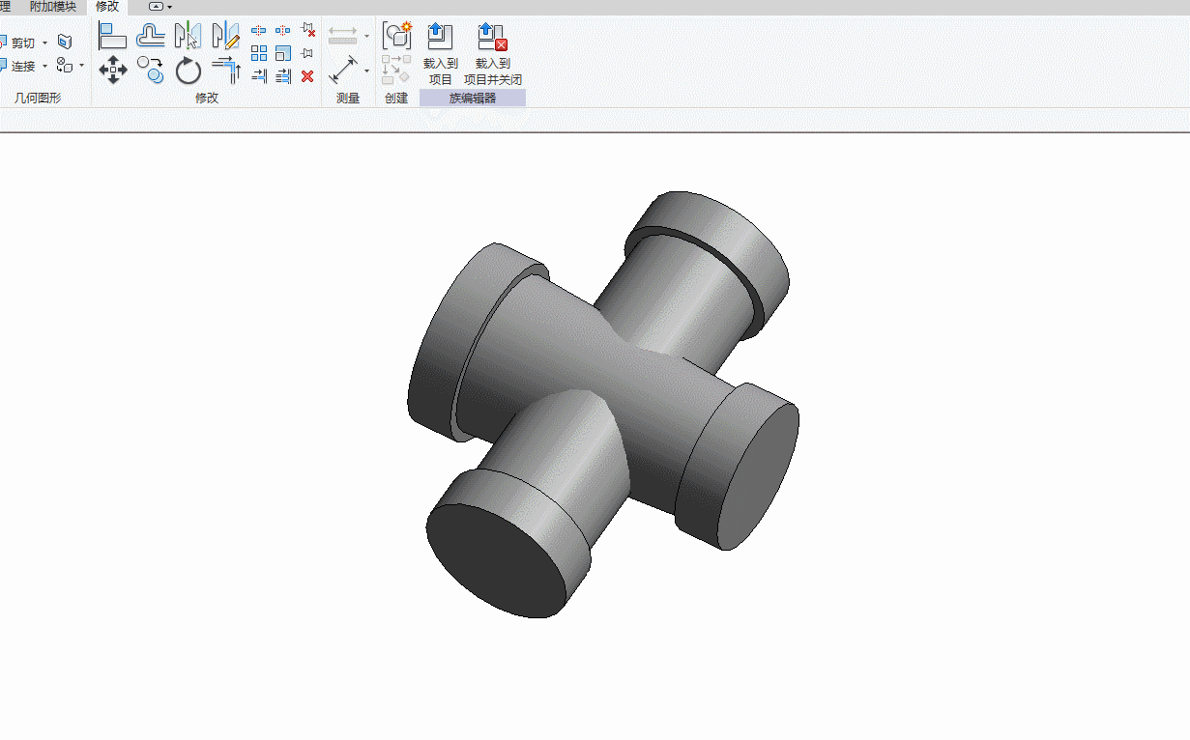1190x740 pixels.
Task: Click the 族编辑器 panel title
Action: (473, 99)
